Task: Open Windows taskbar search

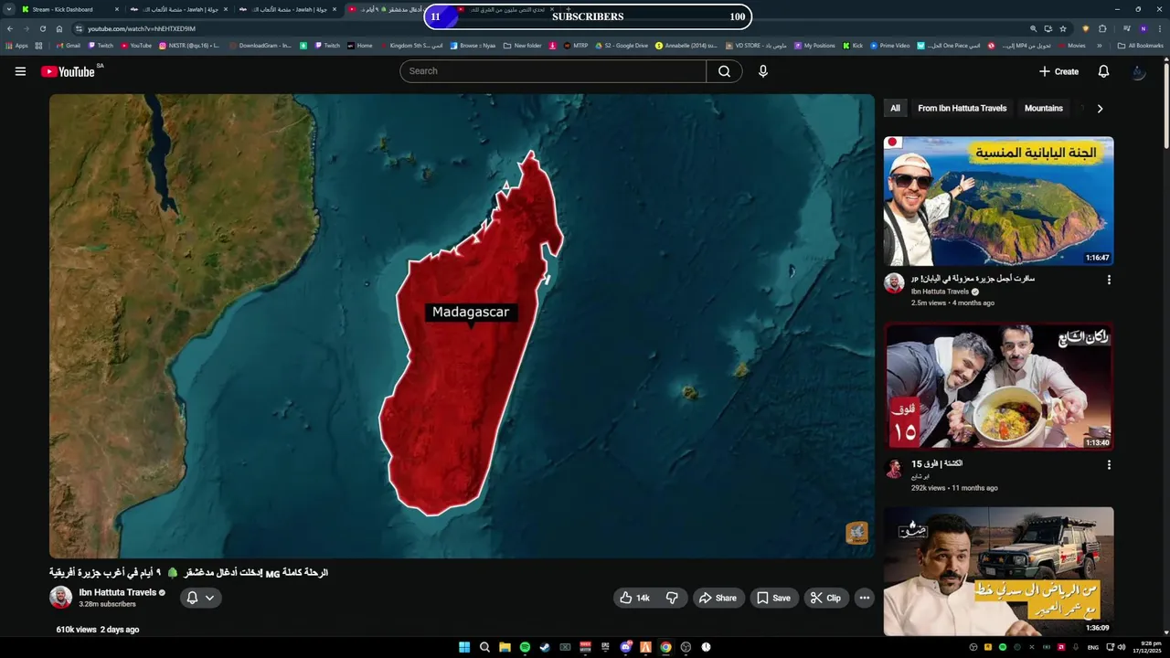Action: point(484,647)
